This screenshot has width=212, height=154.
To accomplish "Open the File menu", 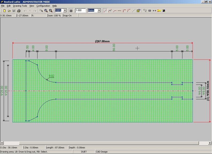I will tap(3, 6).
